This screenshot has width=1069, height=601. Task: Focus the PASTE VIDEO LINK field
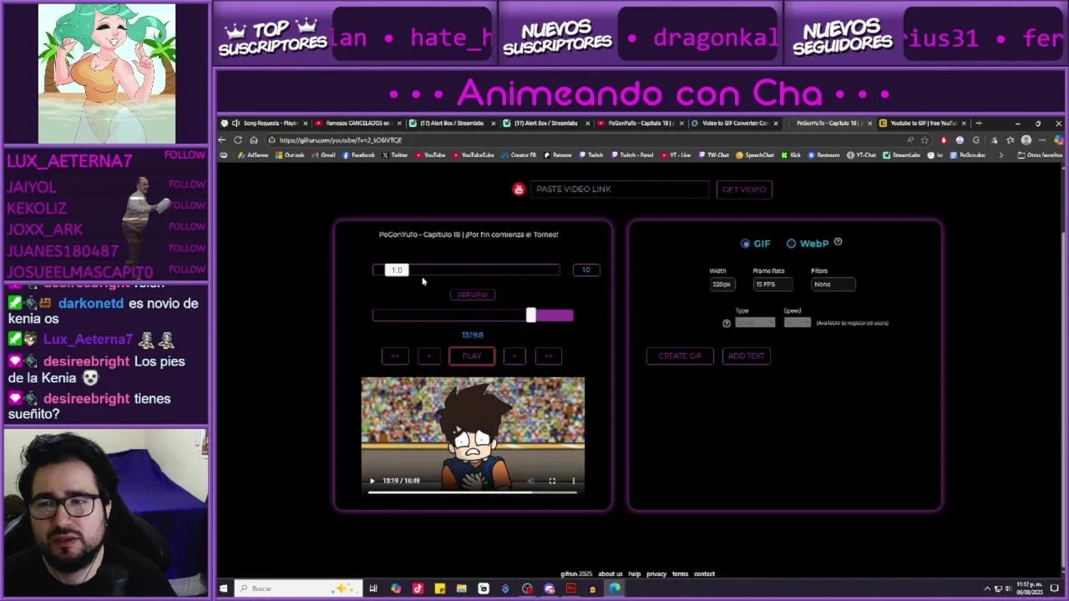tap(619, 189)
